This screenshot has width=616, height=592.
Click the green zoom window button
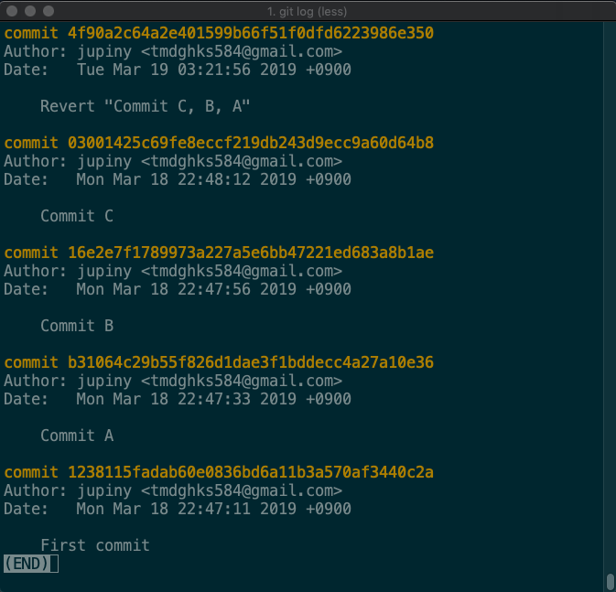49,11
